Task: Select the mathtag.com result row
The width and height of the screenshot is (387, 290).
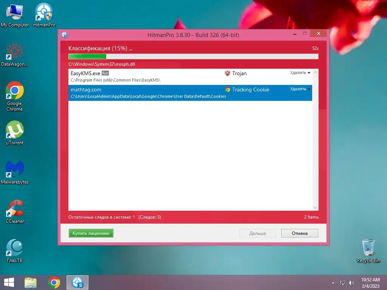Action: 190,93
